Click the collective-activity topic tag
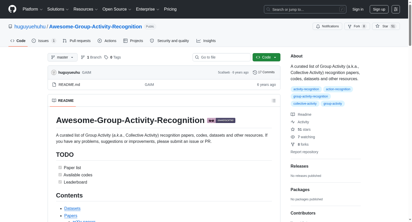This screenshot has height=222, width=412. coord(305,104)
